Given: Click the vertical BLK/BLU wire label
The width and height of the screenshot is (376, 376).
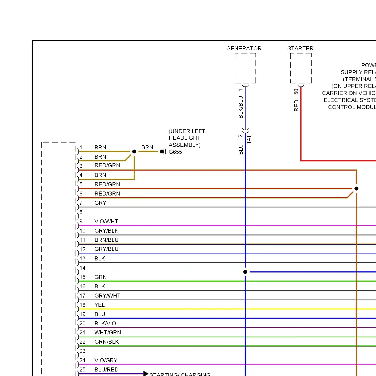Looking at the screenshot, I should [241, 107].
